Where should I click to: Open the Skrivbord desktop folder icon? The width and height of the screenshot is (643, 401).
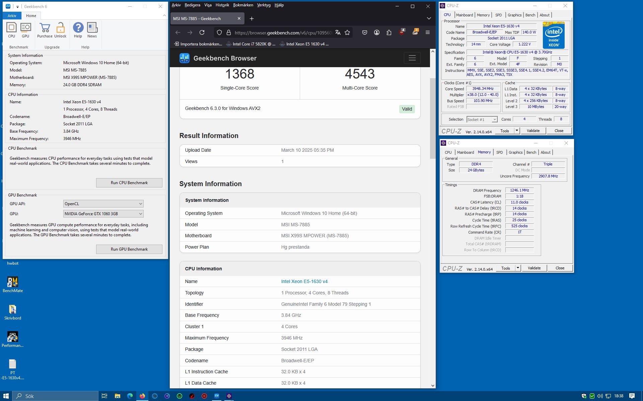coord(13,312)
